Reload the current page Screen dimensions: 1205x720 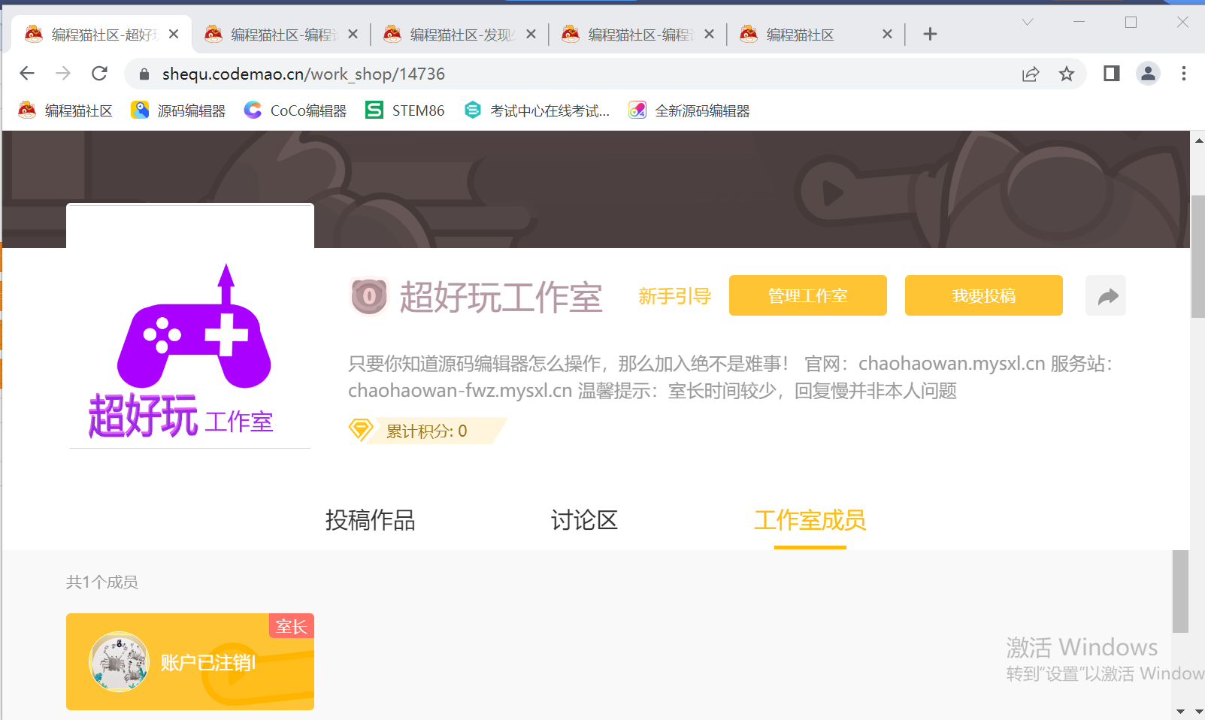coord(99,74)
